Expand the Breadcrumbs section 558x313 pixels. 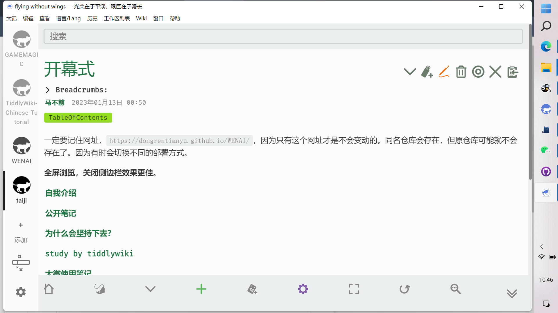48,90
